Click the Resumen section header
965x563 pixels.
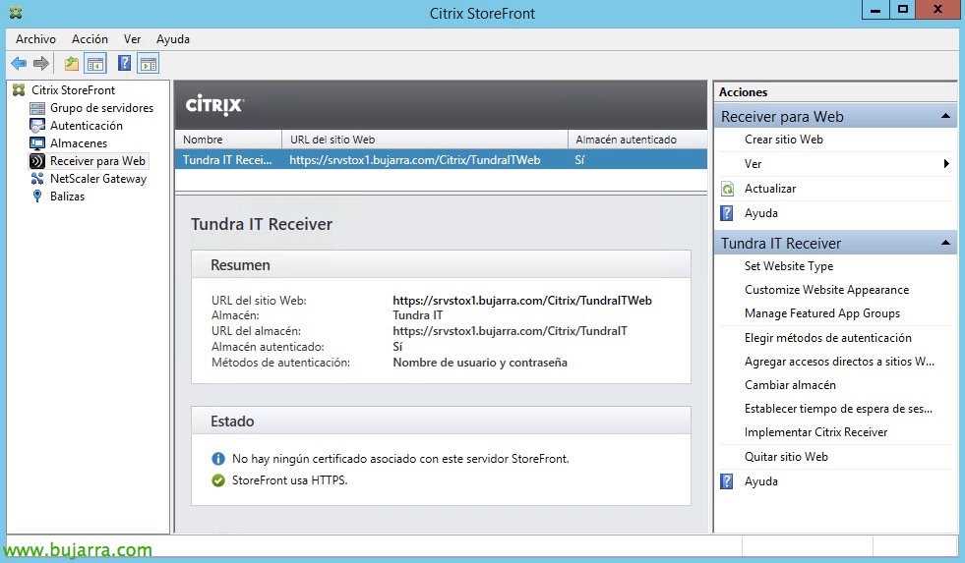[441, 265]
